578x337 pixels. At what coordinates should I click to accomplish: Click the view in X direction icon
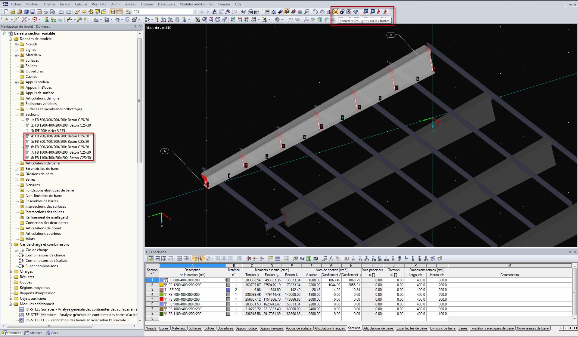point(233,20)
